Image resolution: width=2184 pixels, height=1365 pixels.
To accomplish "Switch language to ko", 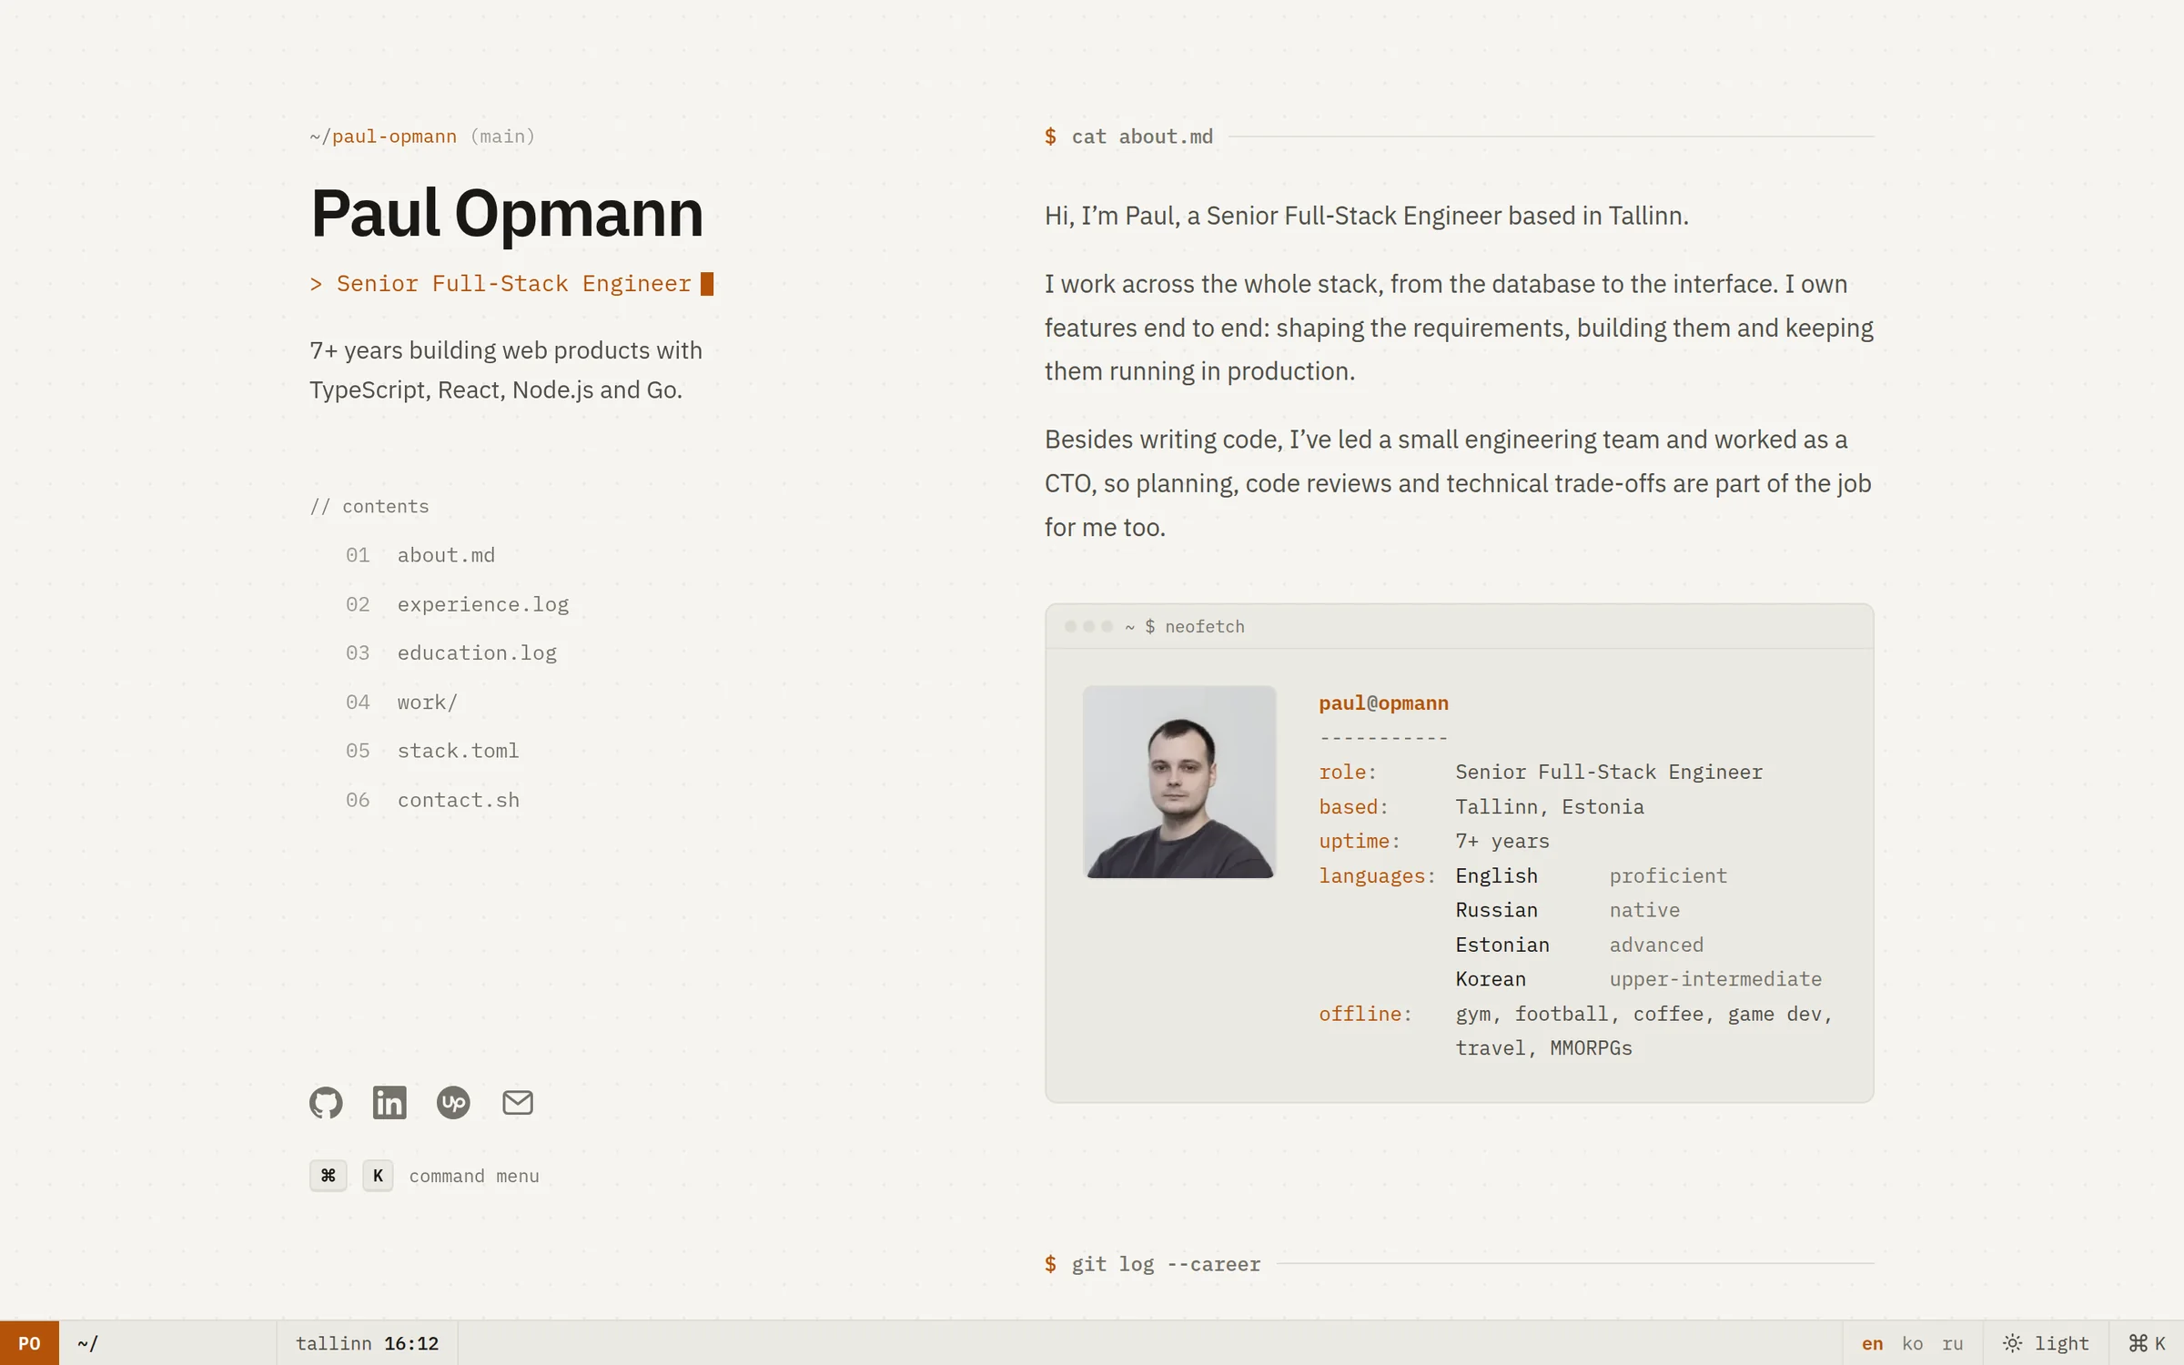I will click(x=1912, y=1343).
